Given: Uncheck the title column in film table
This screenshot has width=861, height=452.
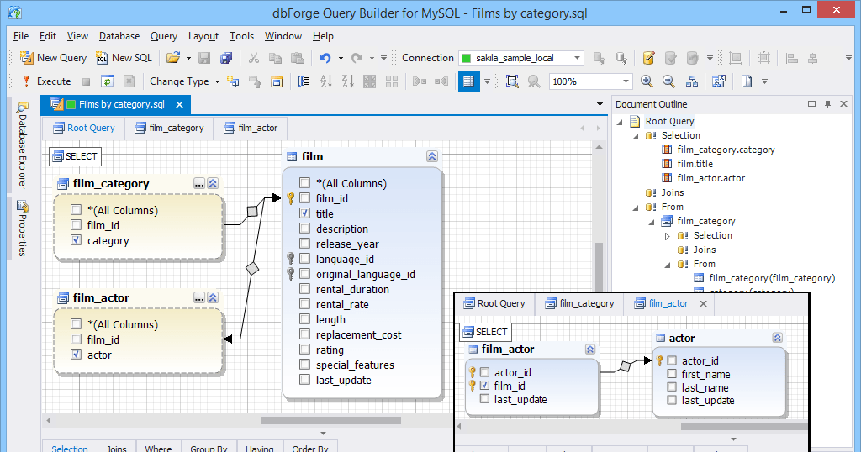Looking at the screenshot, I should 304,213.
